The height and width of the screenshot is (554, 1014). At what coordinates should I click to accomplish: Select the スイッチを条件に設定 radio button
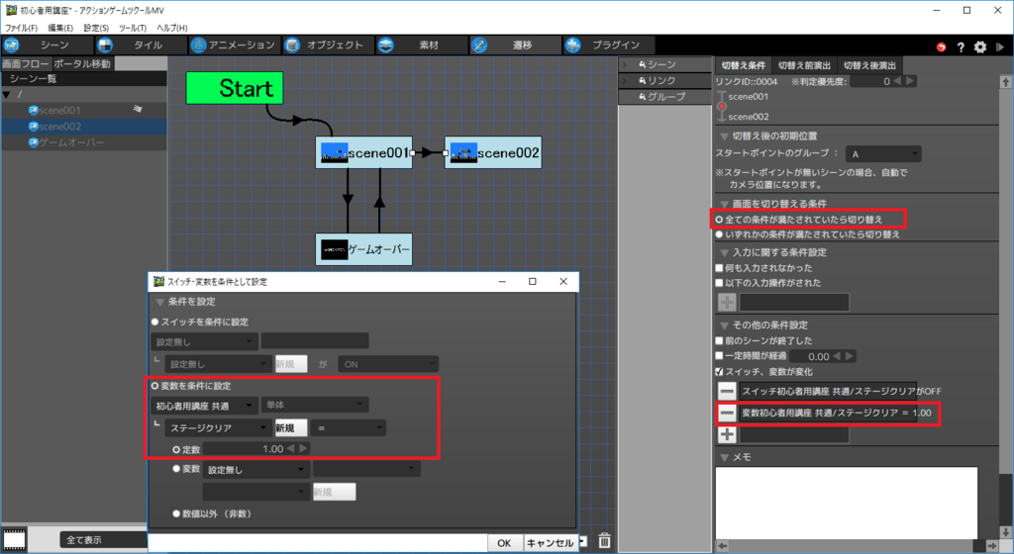point(155,322)
